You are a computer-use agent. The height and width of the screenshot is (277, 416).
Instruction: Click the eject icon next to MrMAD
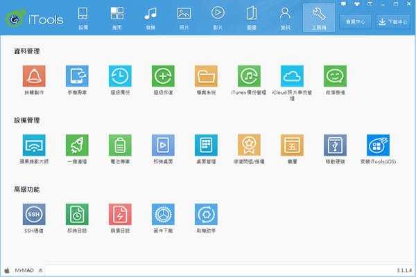[41, 270]
